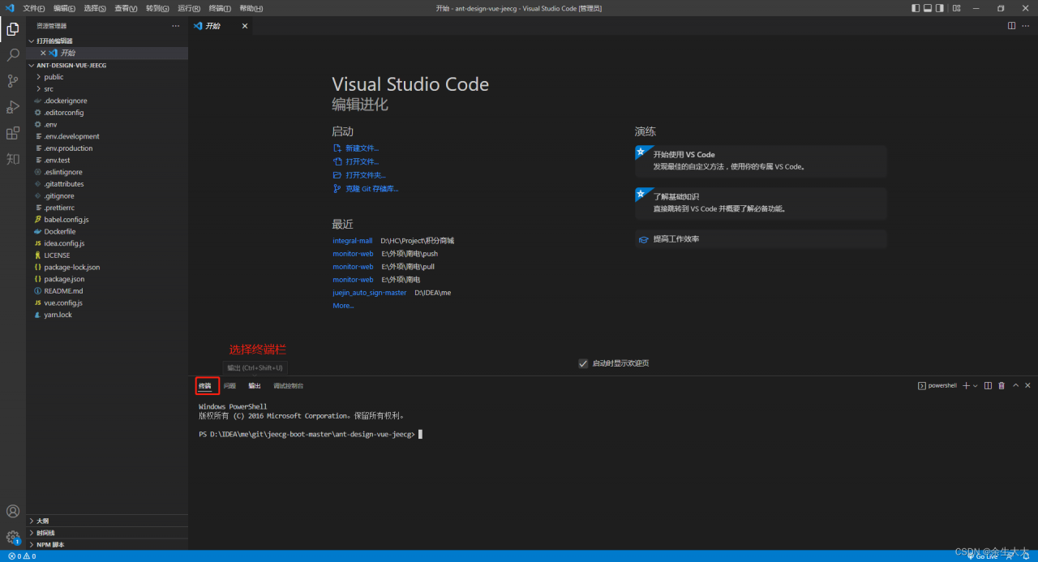Click the '克隆 Git 存储库...' link
The height and width of the screenshot is (562, 1038).
[x=371, y=188]
